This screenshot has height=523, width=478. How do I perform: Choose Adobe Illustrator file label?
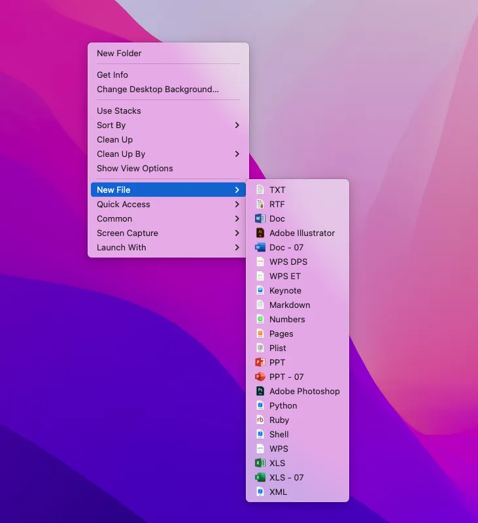302,233
